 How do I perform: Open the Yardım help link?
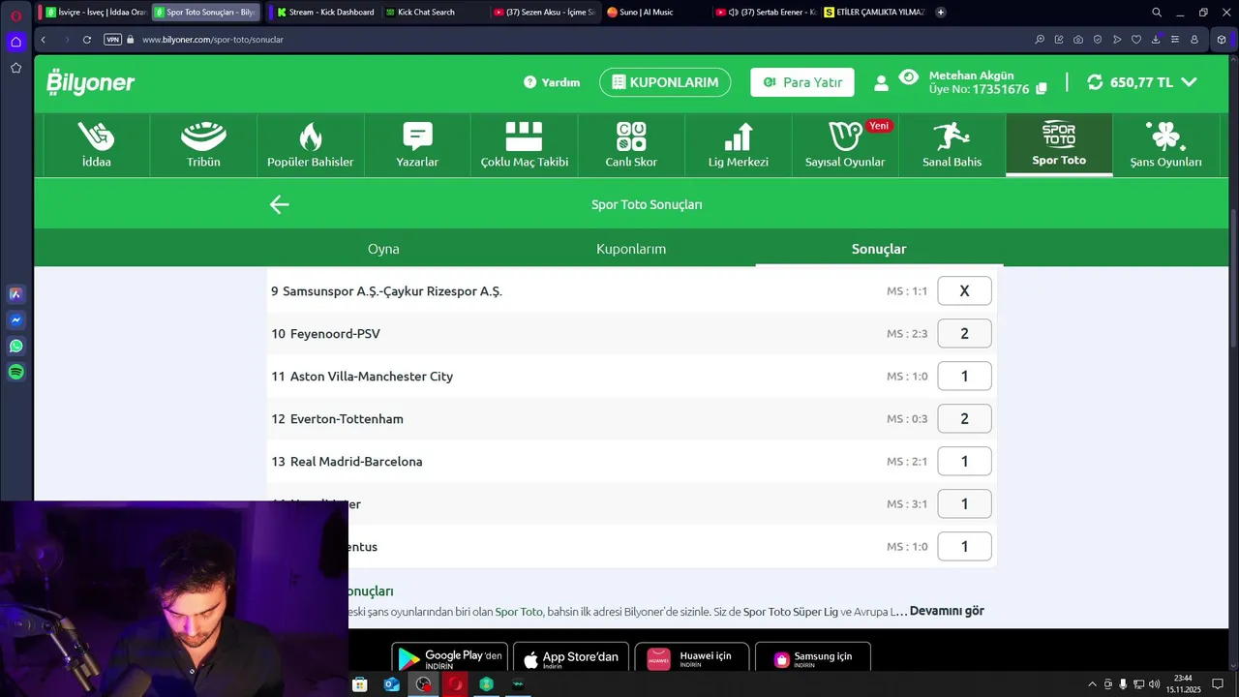(552, 82)
